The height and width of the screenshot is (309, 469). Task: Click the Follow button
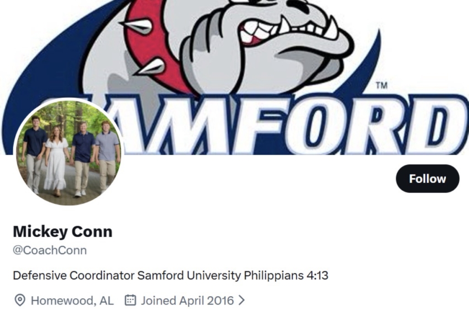pos(427,179)
